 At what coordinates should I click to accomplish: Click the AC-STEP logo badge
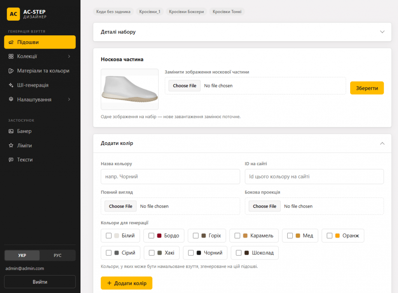(x=13, y=14)
